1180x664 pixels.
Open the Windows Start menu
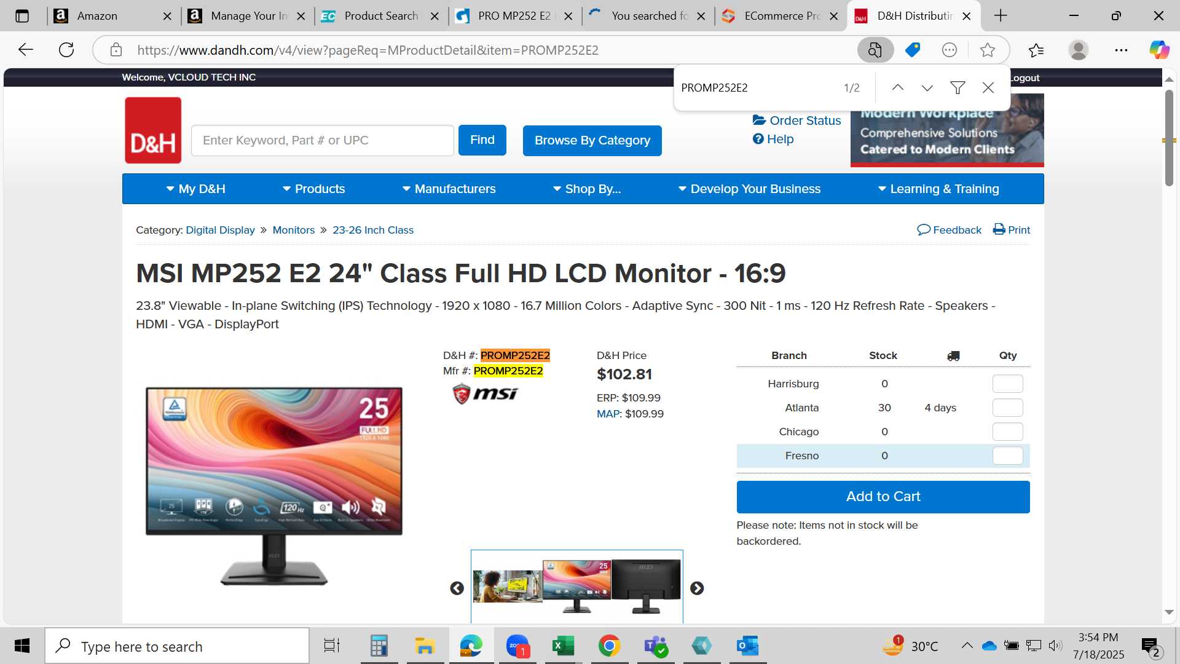point(22,646)
